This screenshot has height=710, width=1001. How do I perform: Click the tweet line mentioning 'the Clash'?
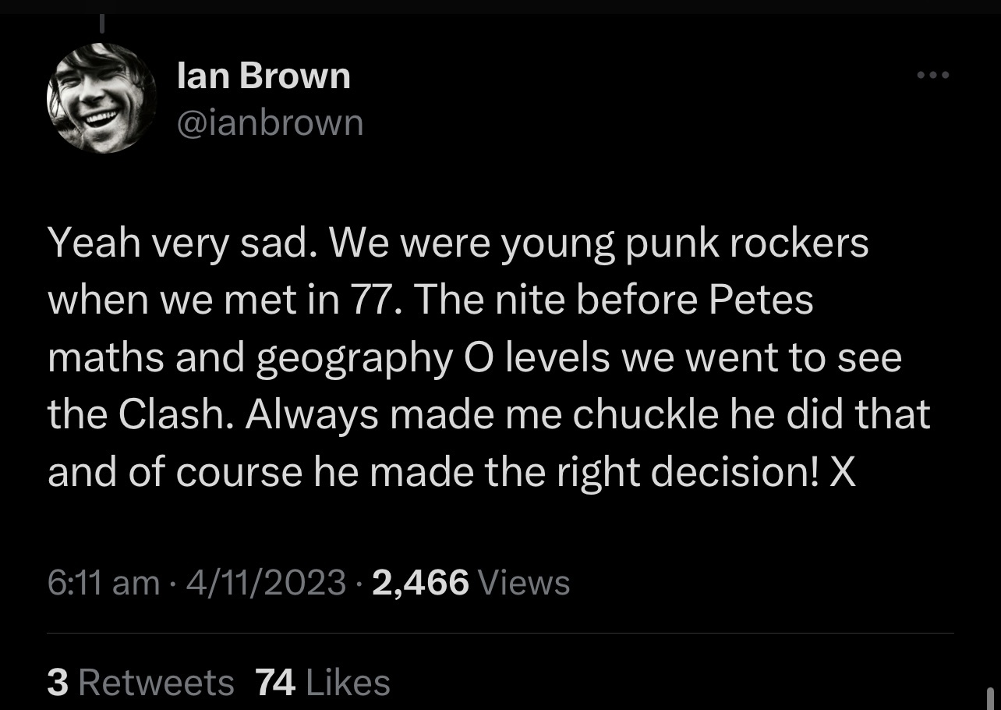point(490,415)
